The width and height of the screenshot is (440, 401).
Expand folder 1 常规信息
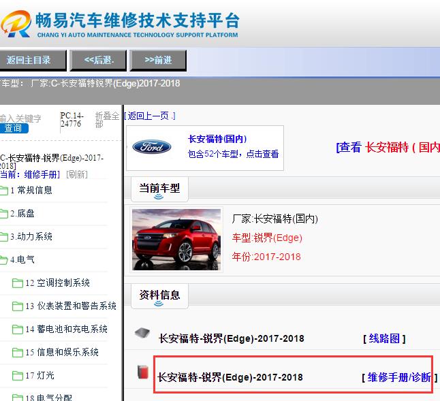click(31, 191)
